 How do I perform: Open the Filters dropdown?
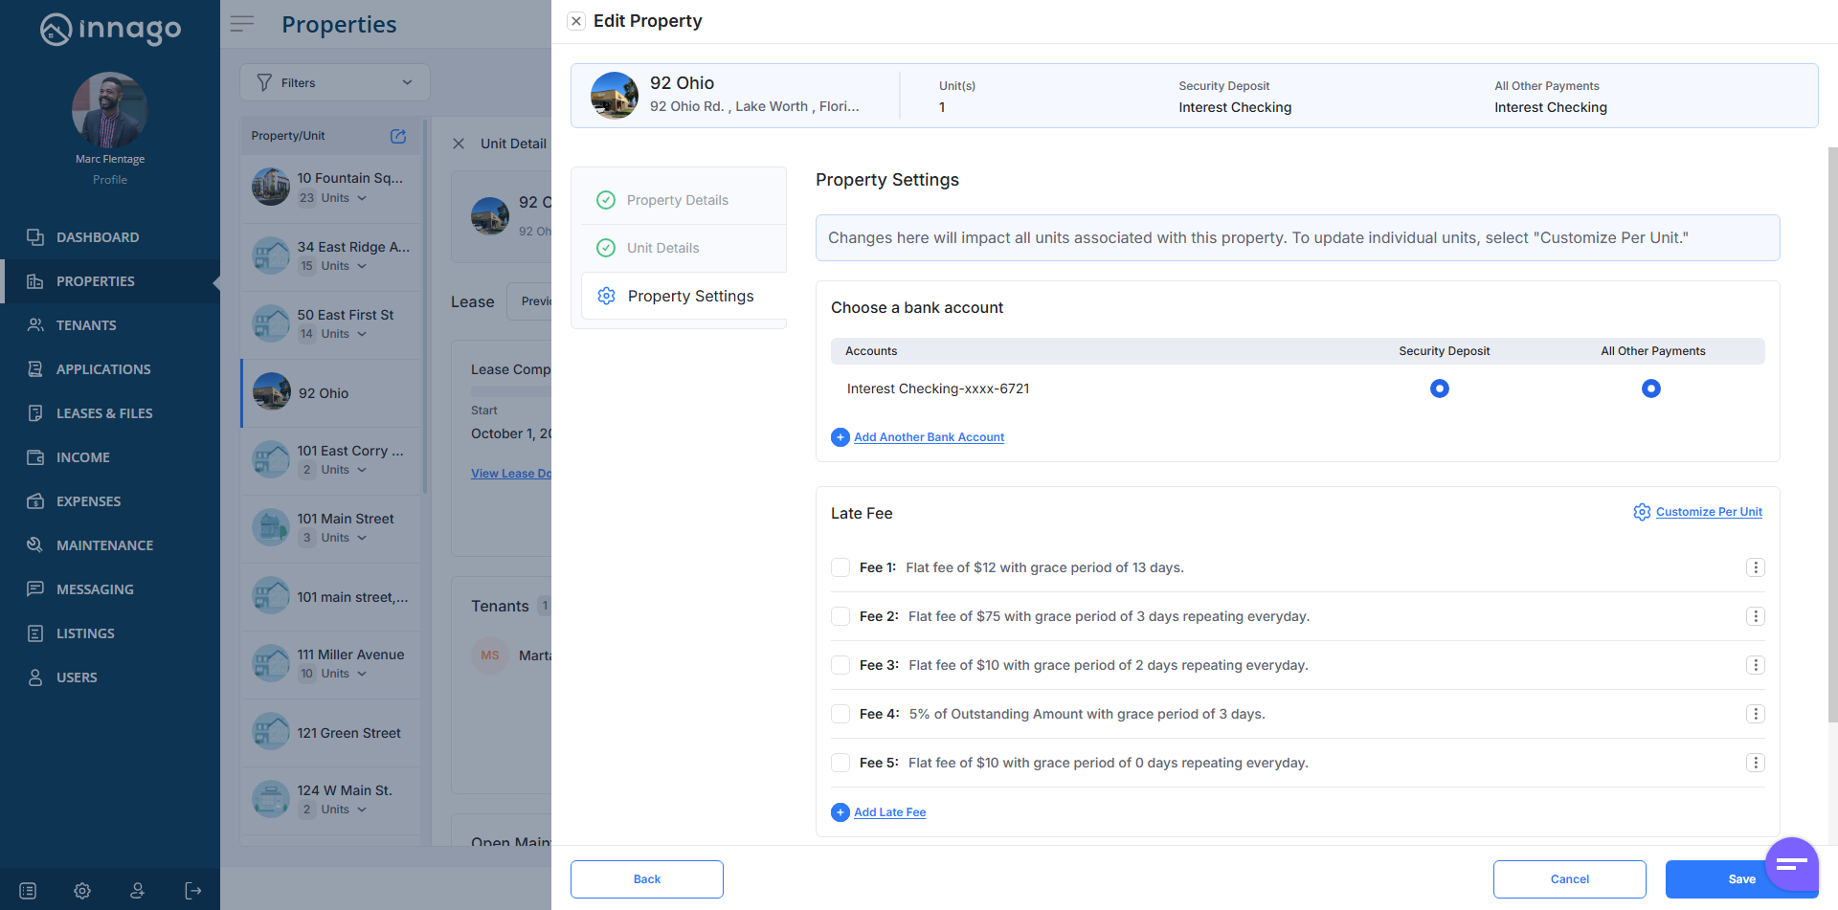click(334, 83)
